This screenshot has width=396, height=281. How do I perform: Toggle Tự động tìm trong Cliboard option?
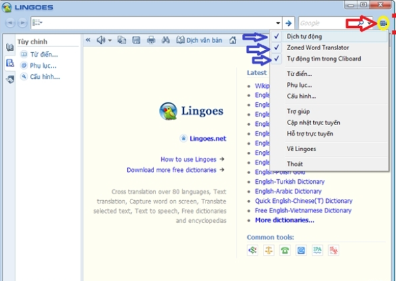(329, 59)
